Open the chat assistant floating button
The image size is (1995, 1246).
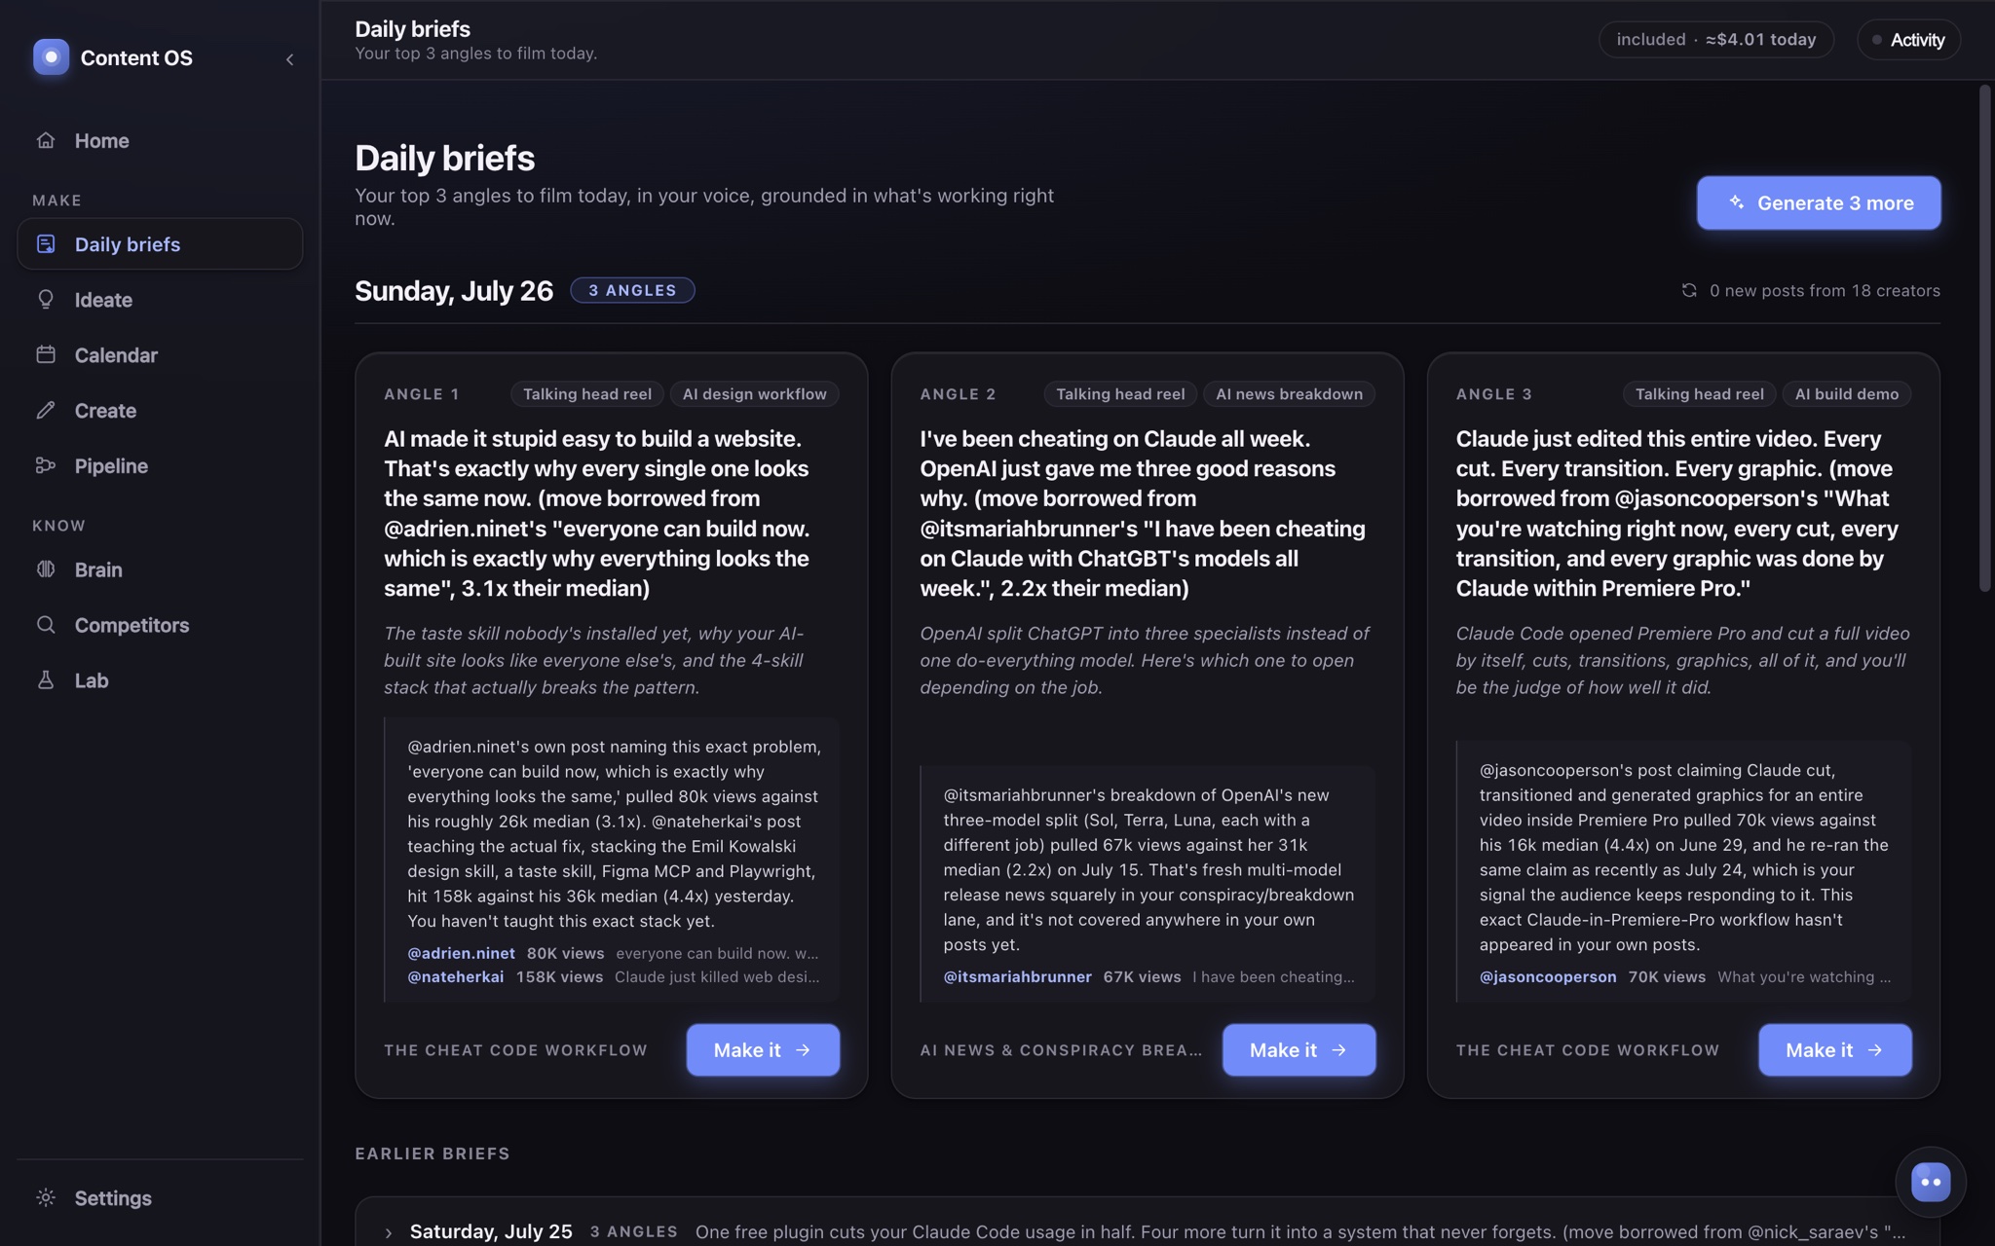pos(1930,1183)
